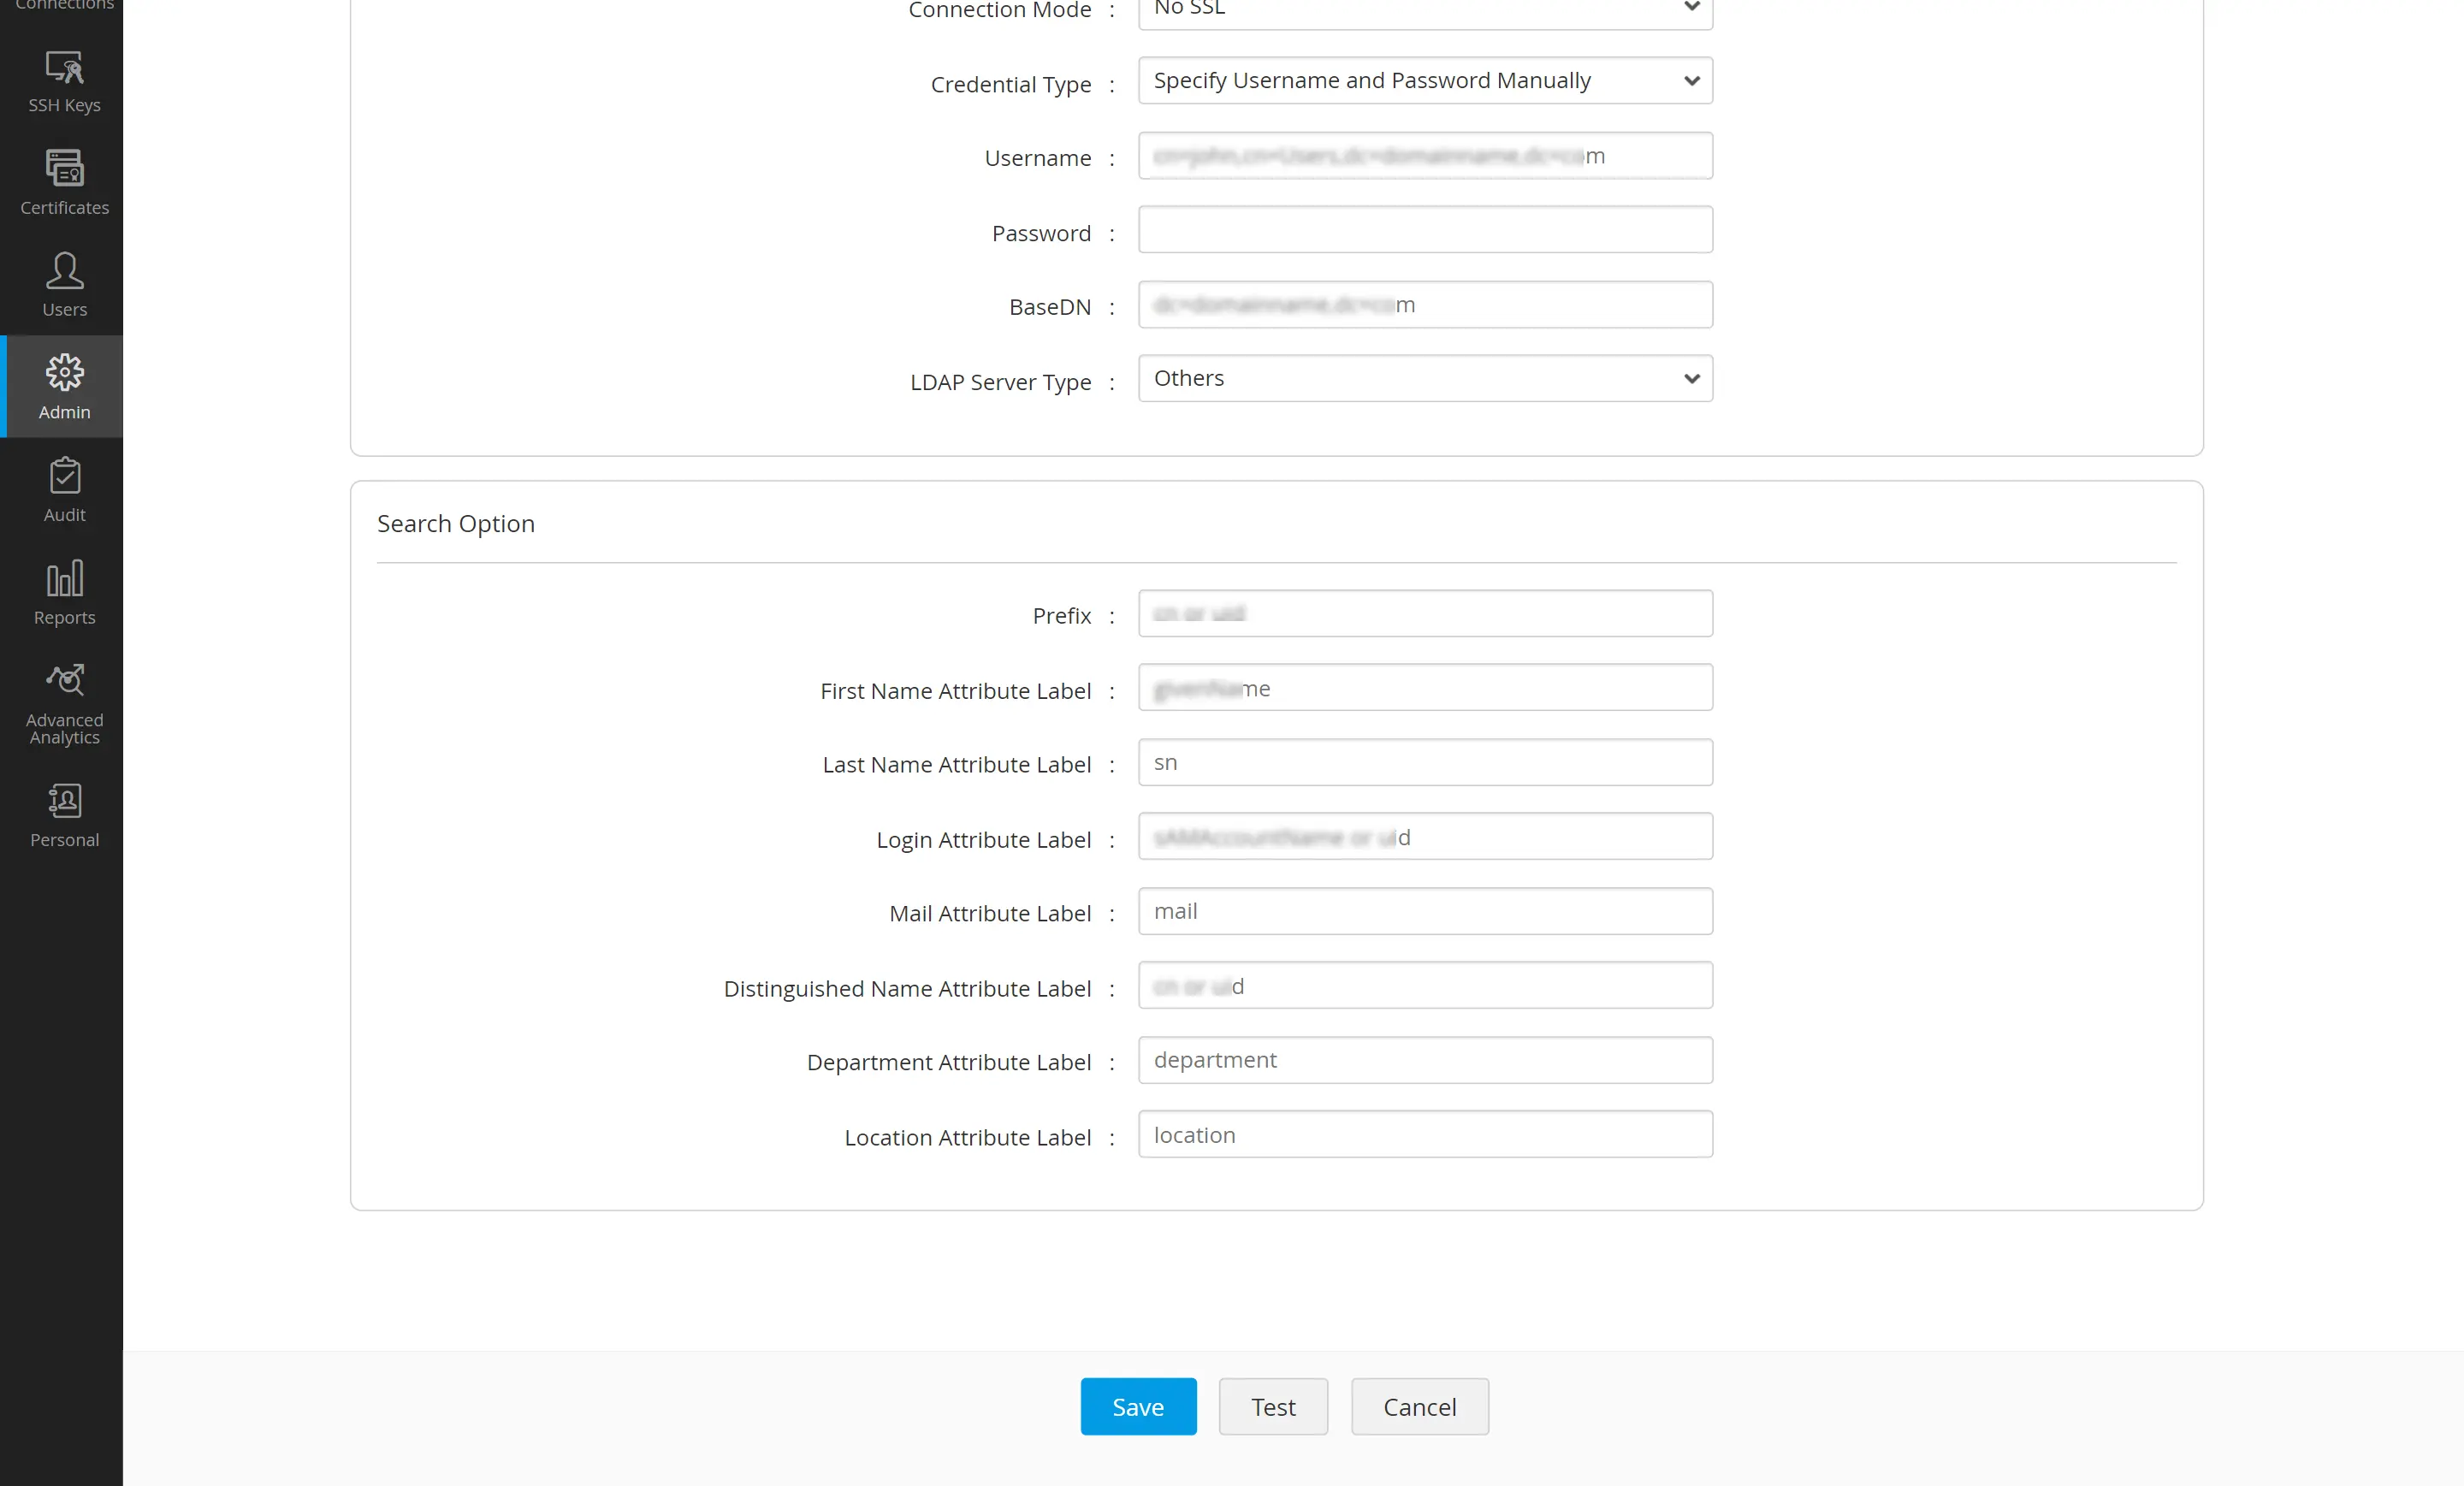Open the Users management icon
Screen dimensions: 2464x1486
[x=63, y=285]
